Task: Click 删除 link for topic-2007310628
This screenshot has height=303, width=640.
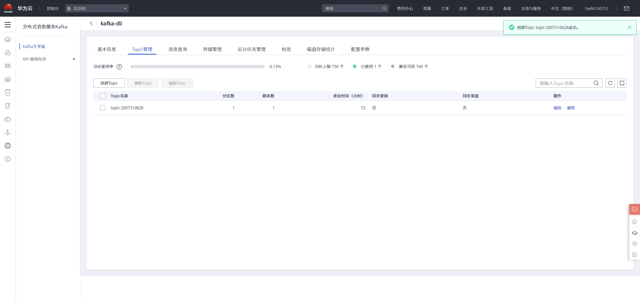Action: (x=571, y=108)
